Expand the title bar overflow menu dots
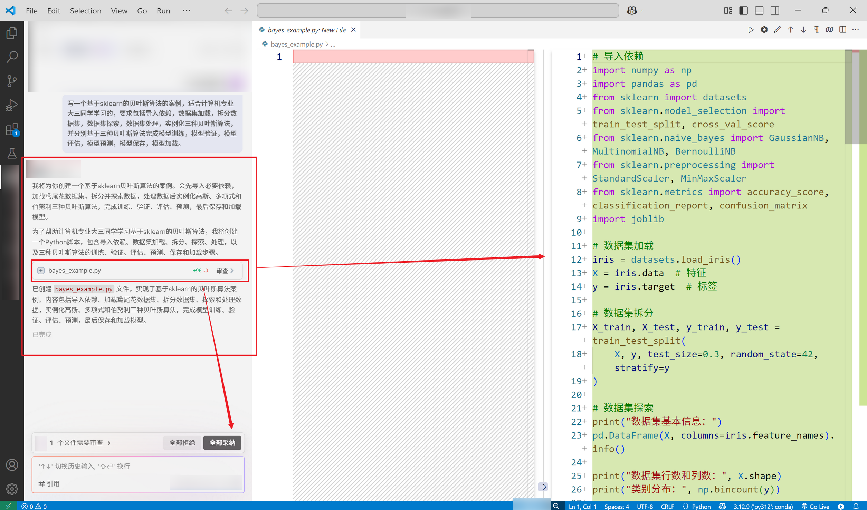This screenshot has height=510, width=867. point(187,11)
